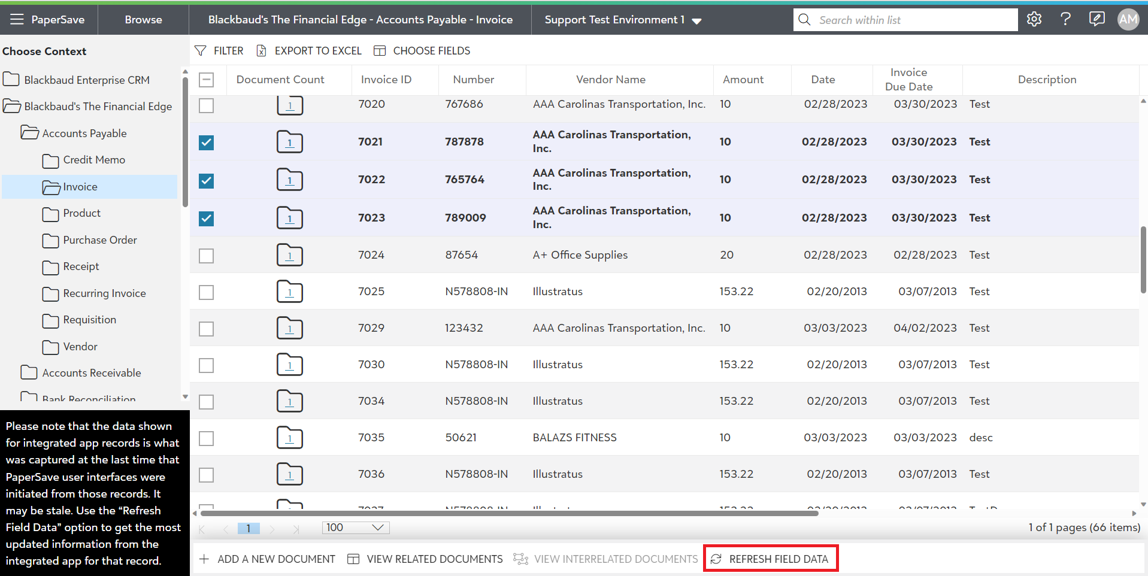Open document folder icon for invoice 7024

pyautogui.click(x=290, y=255)
